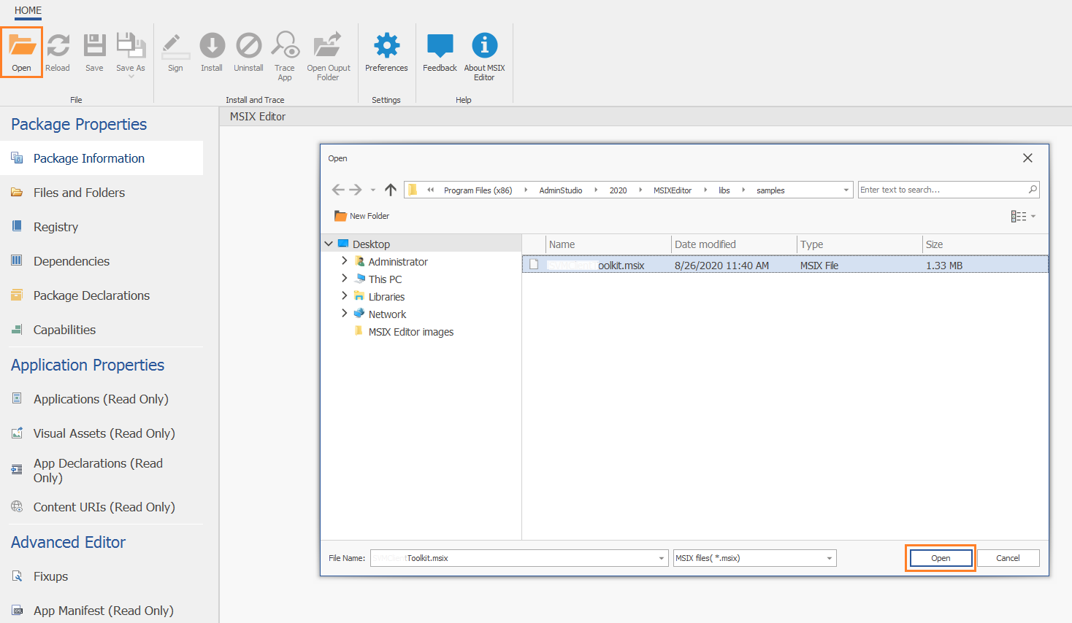The image size is (1072, 623).
Task: Collapse the Desktop tree node
Action: [329, 244]
